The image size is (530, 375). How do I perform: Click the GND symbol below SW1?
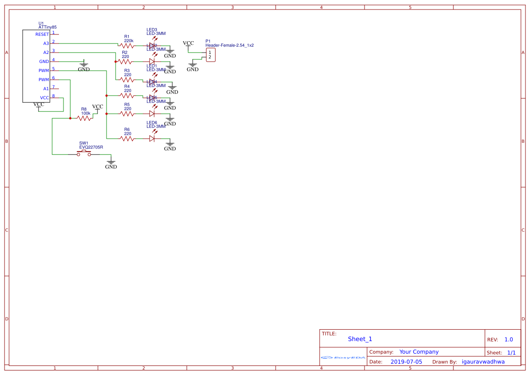(111, 162)
